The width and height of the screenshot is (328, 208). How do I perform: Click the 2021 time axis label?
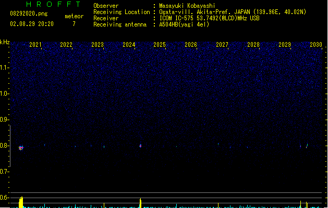click(35, 45)
